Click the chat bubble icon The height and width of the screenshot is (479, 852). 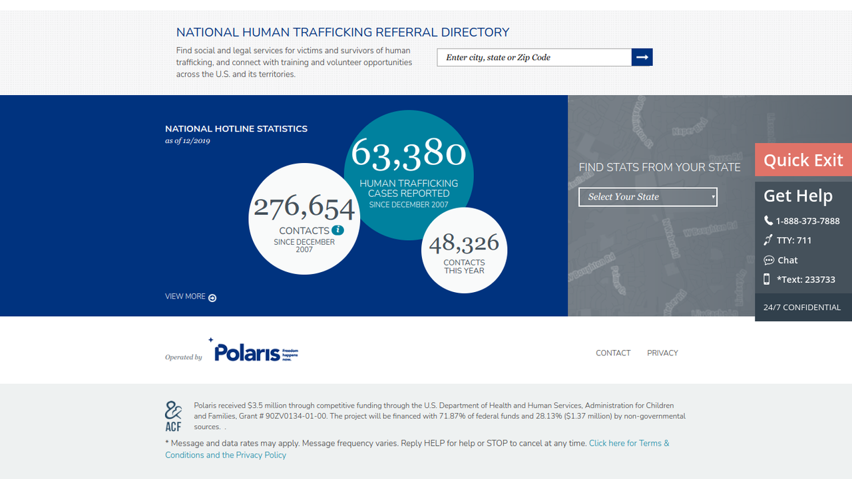click(769, 260)
